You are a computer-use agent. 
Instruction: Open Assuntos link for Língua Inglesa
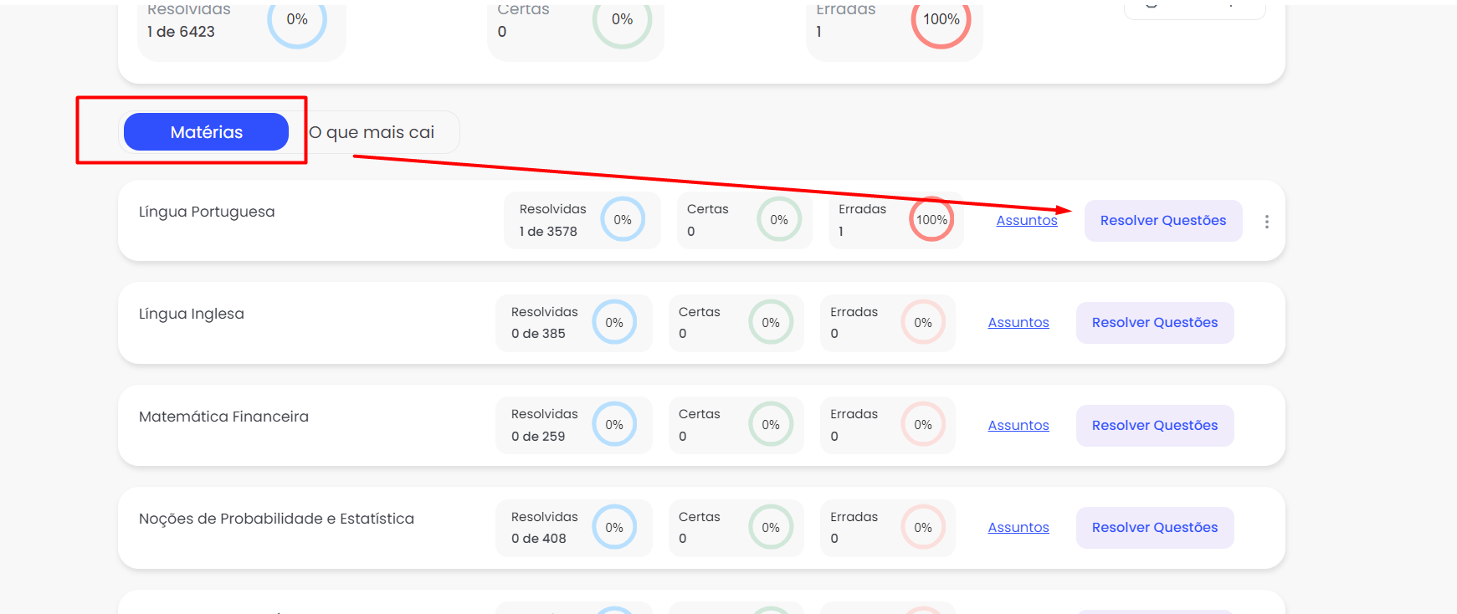point(1018,322)
